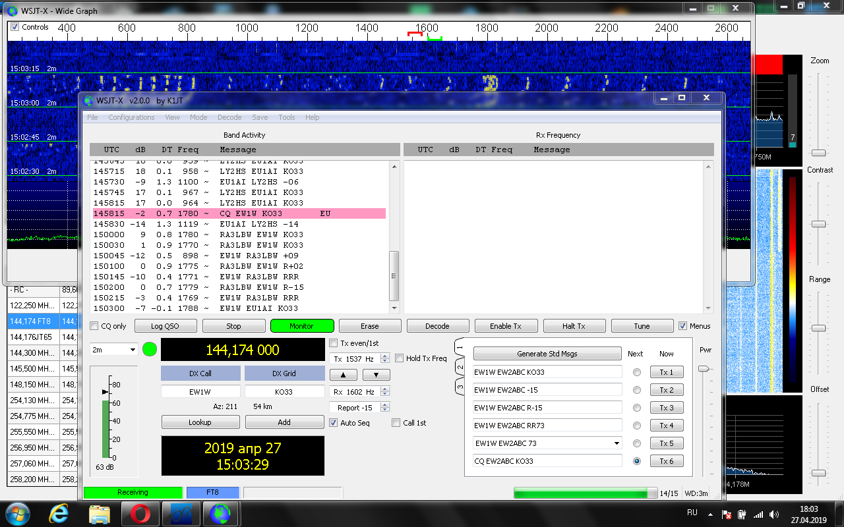Uncheck the Auto Seq checkbox
844x527 pixels.
[334, 423]
